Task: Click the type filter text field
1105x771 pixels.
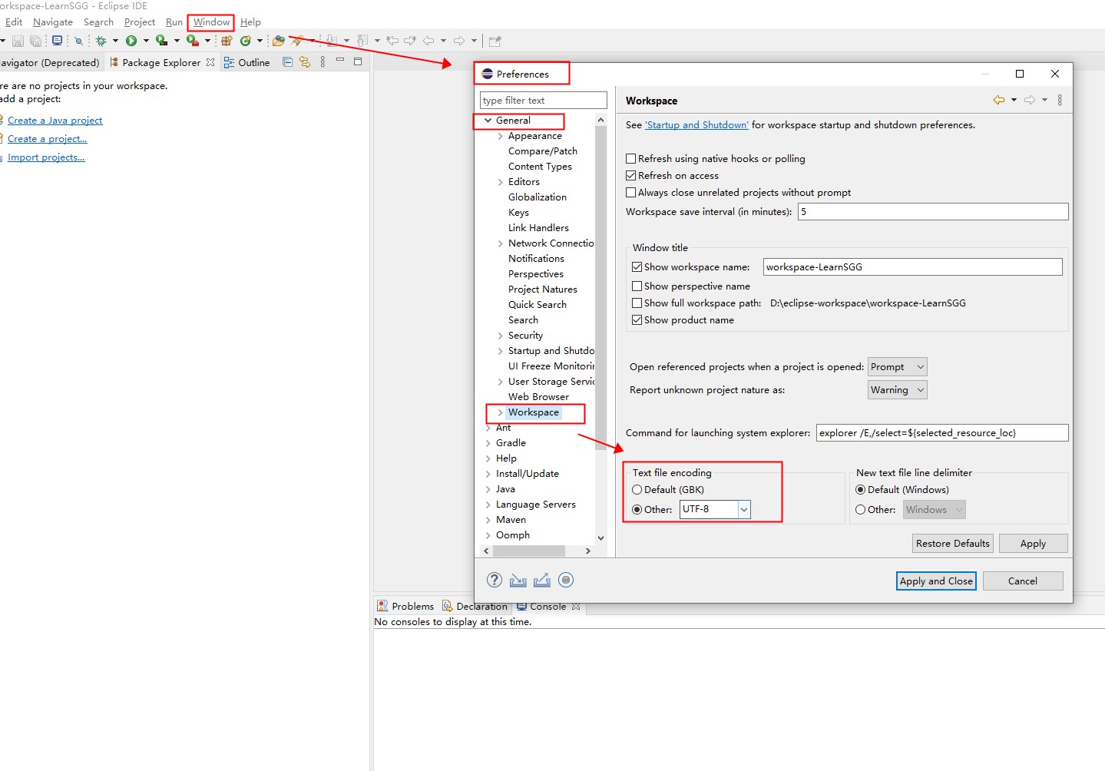Action: [x=544, y=101]
